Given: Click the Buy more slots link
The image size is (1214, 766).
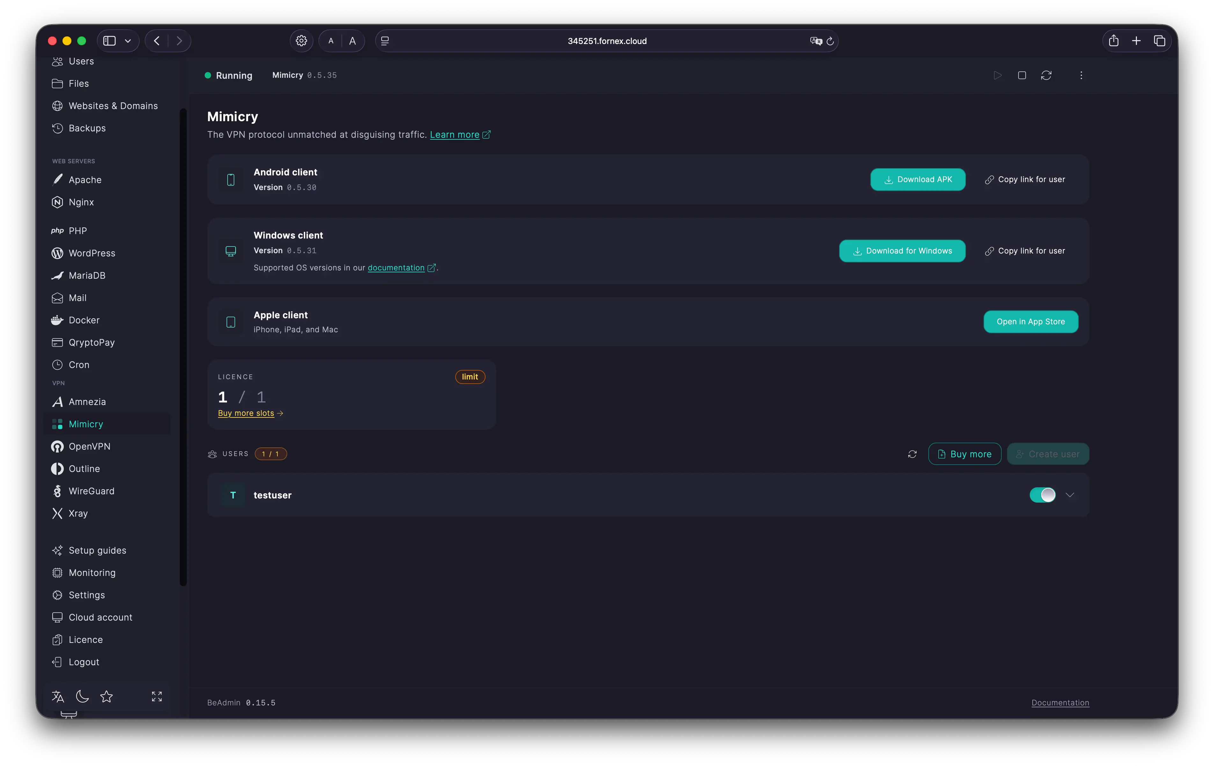Looking at the screenshot, I should coord(246,413).
